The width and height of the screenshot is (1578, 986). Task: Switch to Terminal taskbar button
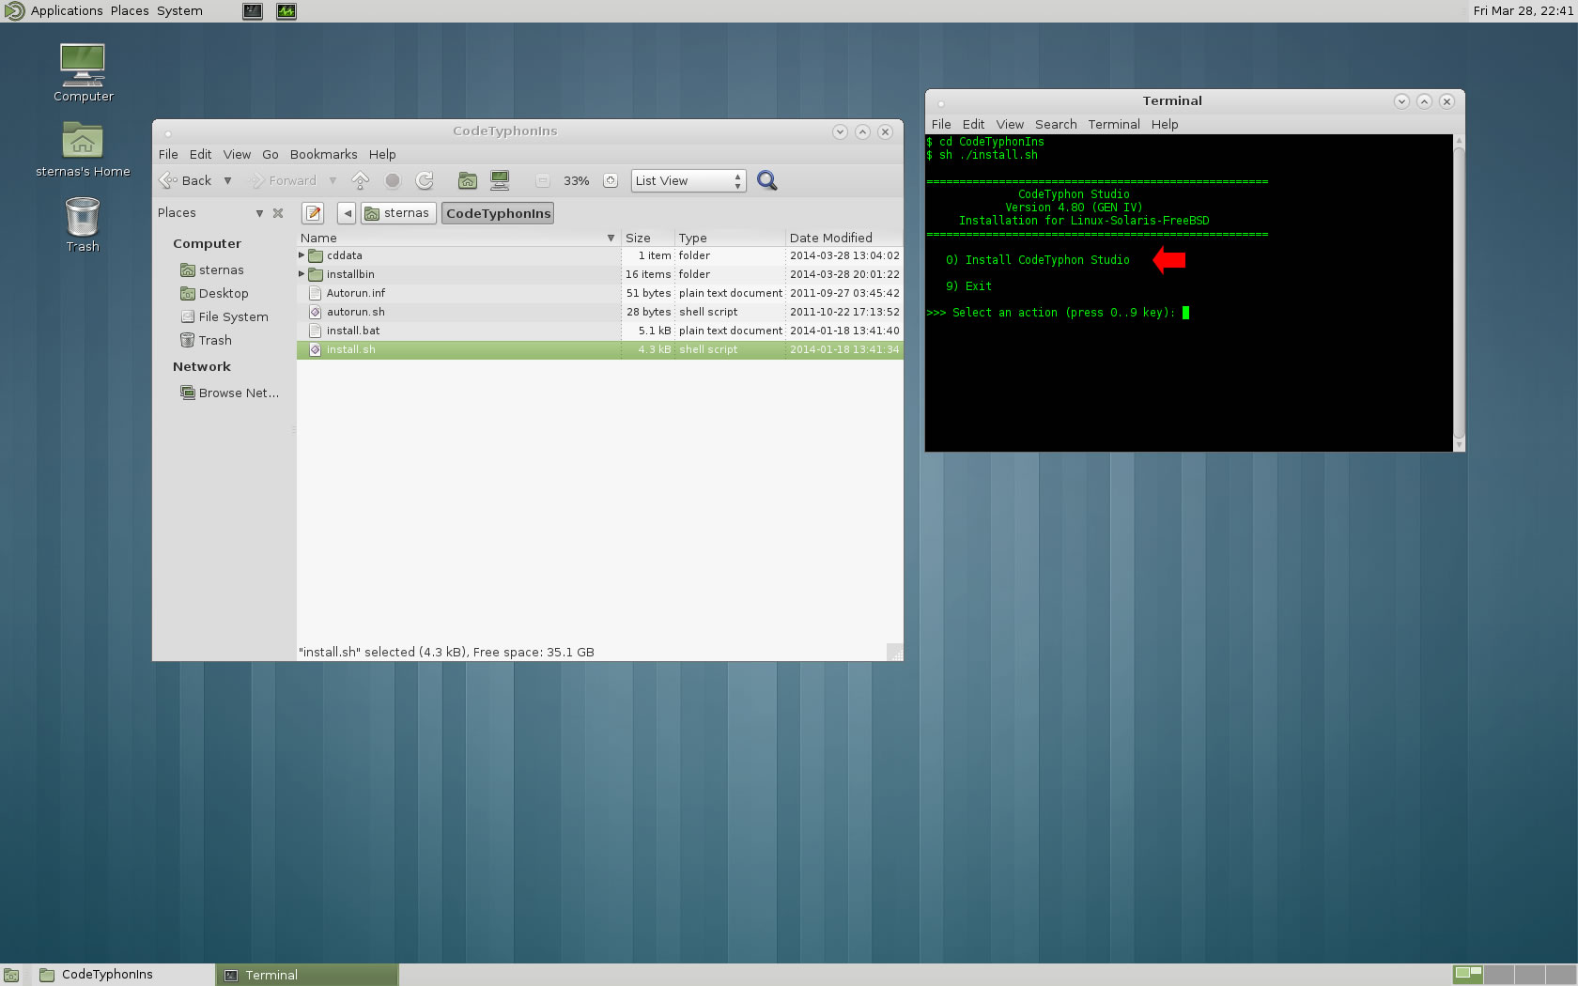[308, 975]
